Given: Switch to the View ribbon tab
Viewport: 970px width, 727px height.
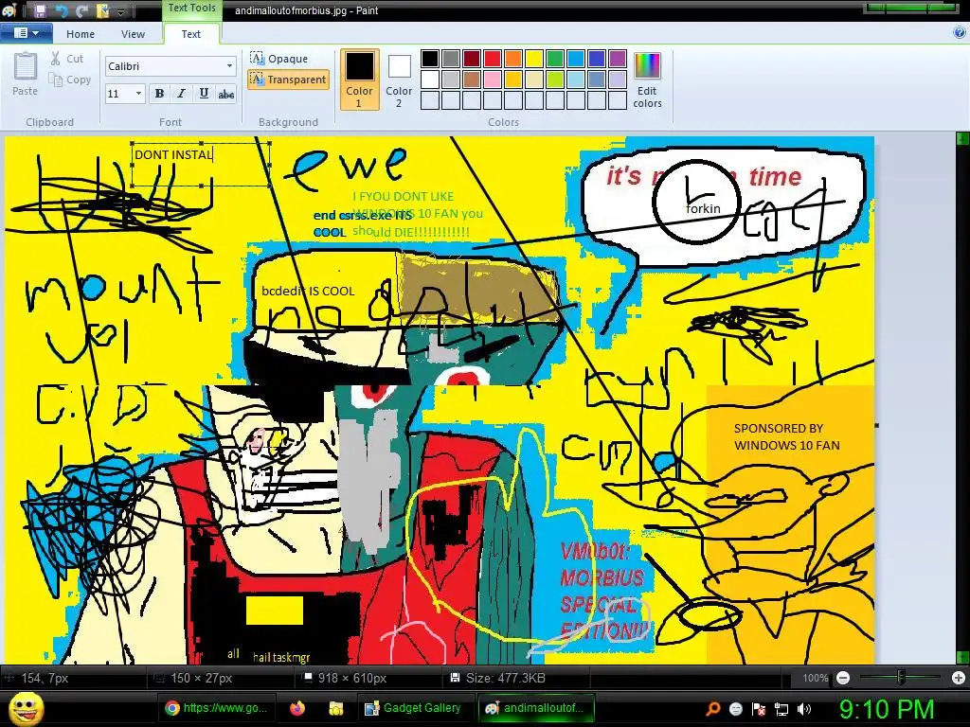Looking at the screenshot, I should [133, 34].
